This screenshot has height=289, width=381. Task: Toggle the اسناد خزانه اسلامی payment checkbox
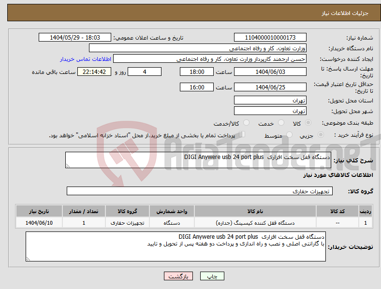coord(242,134)
